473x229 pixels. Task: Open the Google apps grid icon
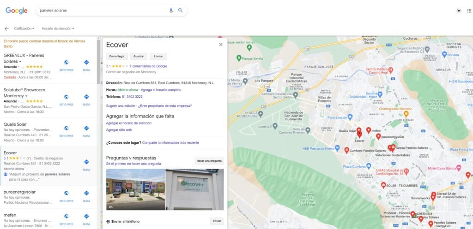[469, 11]
